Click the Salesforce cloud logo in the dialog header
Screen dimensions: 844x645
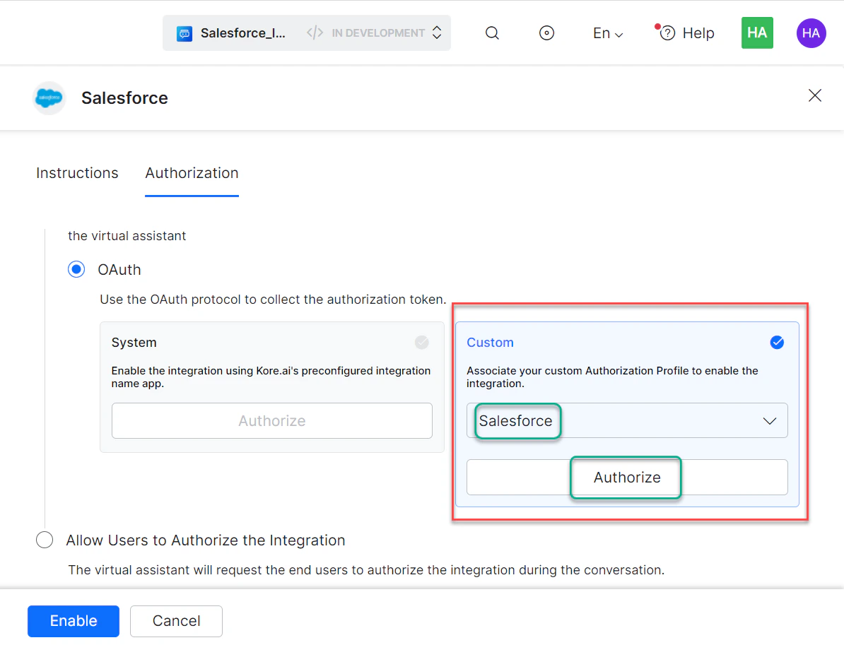[48, 97]
